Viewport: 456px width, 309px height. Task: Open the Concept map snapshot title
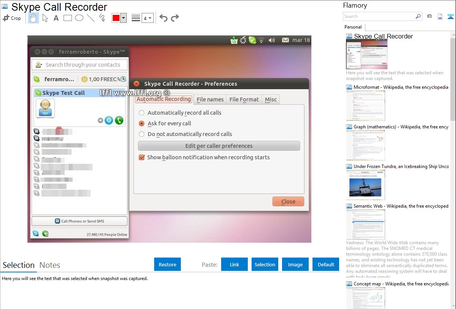pyautogui.click(x=401, y=283)
